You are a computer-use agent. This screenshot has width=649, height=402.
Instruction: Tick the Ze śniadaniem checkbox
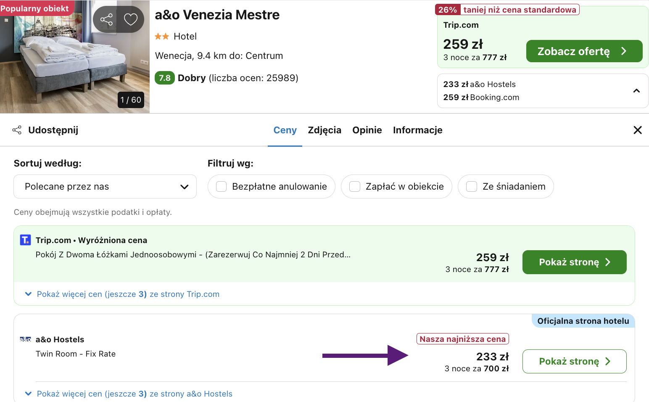coord(472,186)
